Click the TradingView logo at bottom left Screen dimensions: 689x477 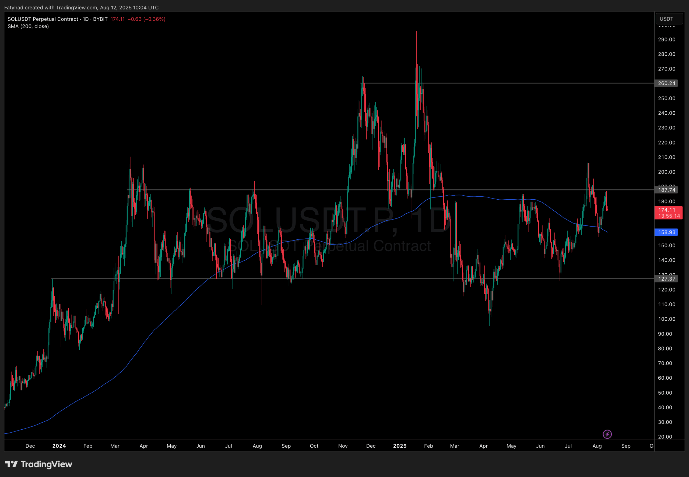tap(38, 464)
